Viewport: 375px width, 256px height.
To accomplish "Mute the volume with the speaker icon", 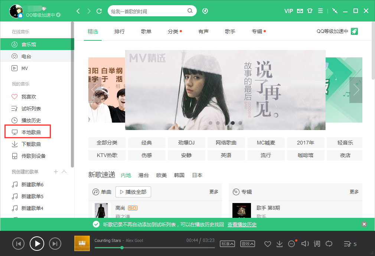I will 305,243.
